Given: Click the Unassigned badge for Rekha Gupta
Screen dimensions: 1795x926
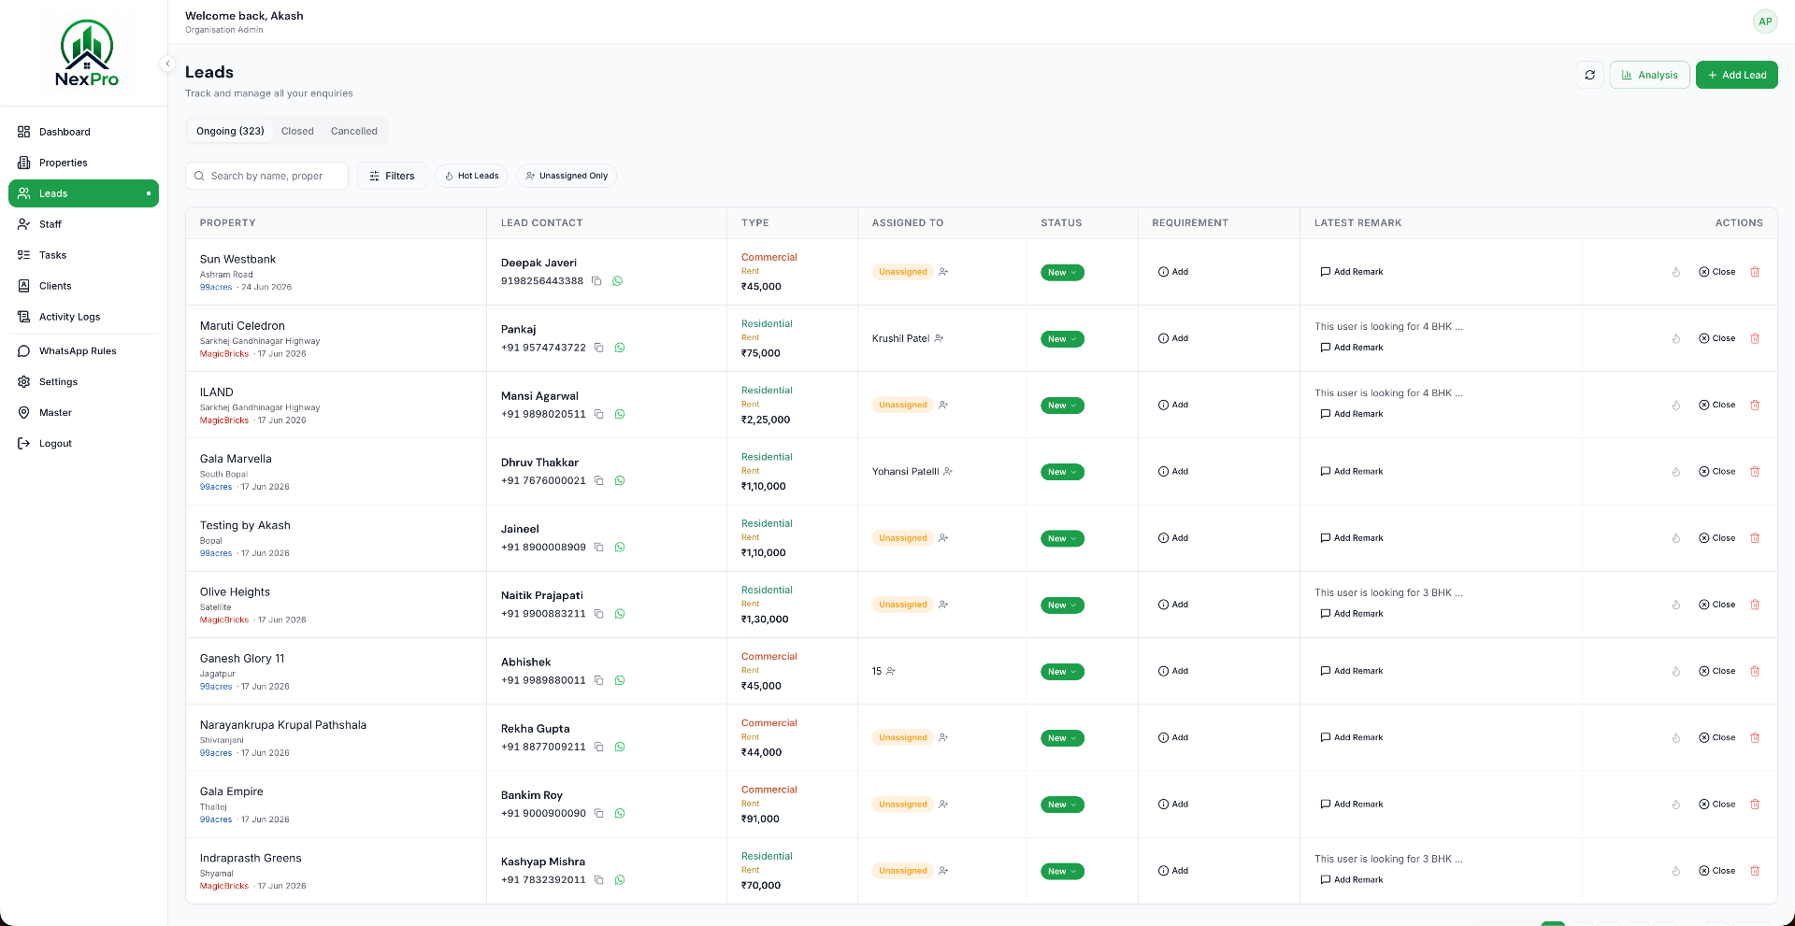Looking at the screenshot, I should pos(903,738).
